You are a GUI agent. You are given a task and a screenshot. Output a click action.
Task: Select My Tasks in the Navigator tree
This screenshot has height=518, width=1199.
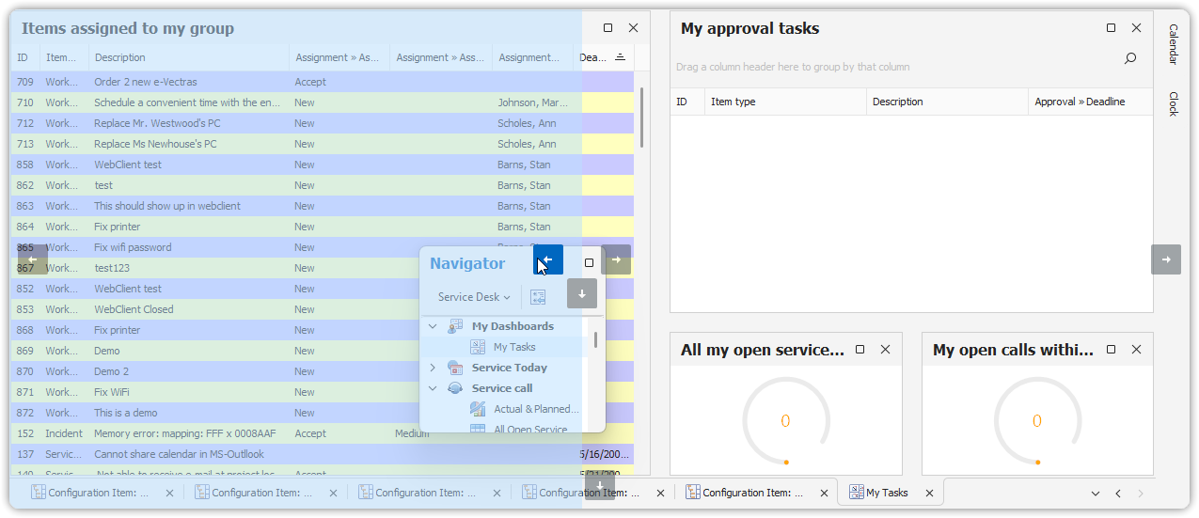coord(514,347)
